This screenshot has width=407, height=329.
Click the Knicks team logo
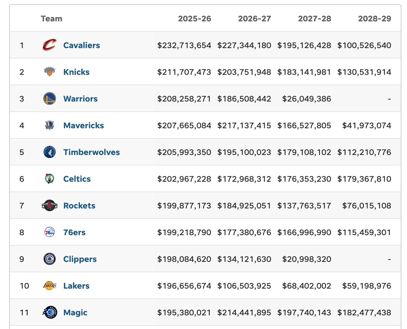click(x=49, y=72)
